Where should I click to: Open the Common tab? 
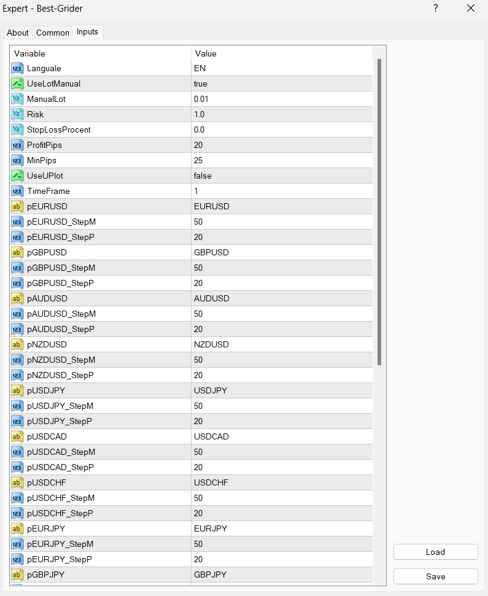pos(53,33)
